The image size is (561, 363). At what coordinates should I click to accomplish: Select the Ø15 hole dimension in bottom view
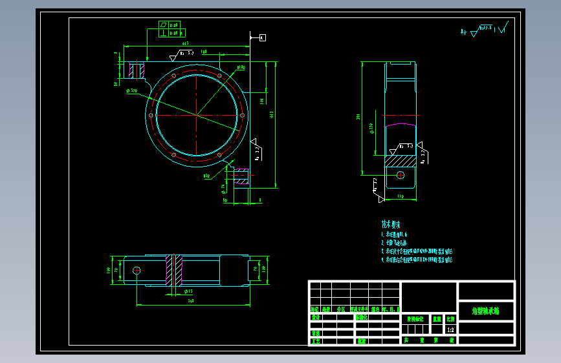click(x=188, y=291)
